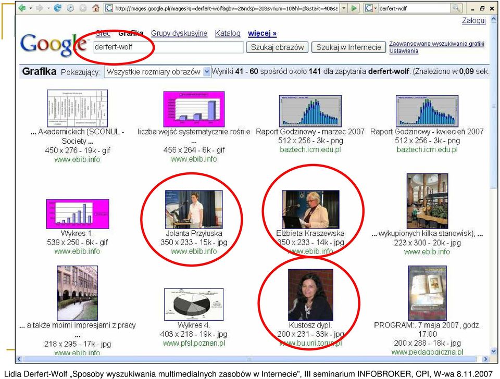Image resolution: width=500 pixels, height=379 pixels.
Task: Click the horizontal scrollbar left arrow
Action: click(19, 359)
